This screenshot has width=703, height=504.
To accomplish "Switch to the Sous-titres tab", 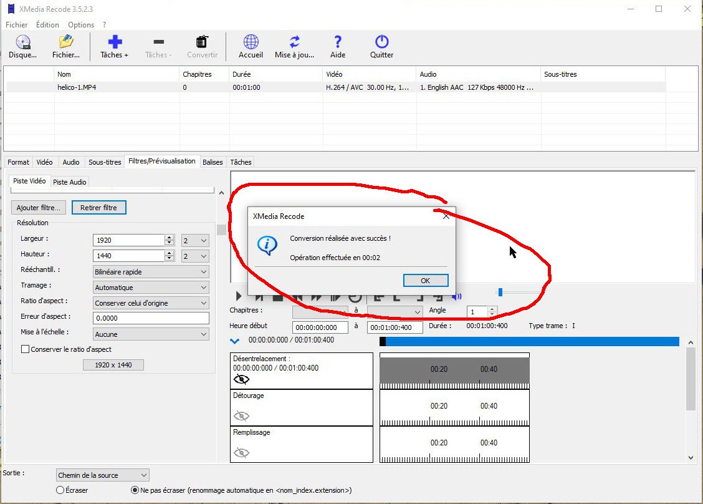I will pos(105,162).
